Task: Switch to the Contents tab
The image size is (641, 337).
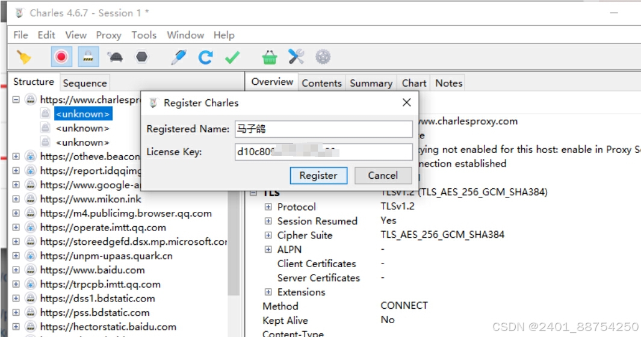Action: click(x=322, y=83)
